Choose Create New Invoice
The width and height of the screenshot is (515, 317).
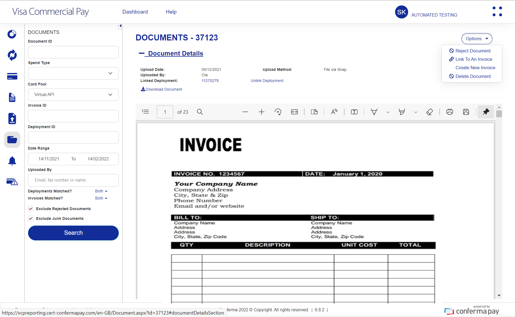pyautogui.click(x=475, y=68)
